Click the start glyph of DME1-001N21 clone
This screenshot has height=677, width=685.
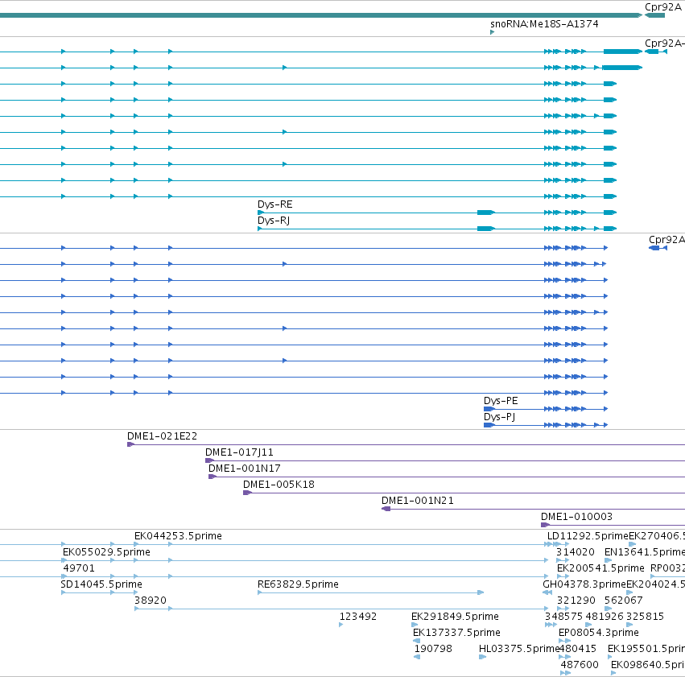(386, 509)
